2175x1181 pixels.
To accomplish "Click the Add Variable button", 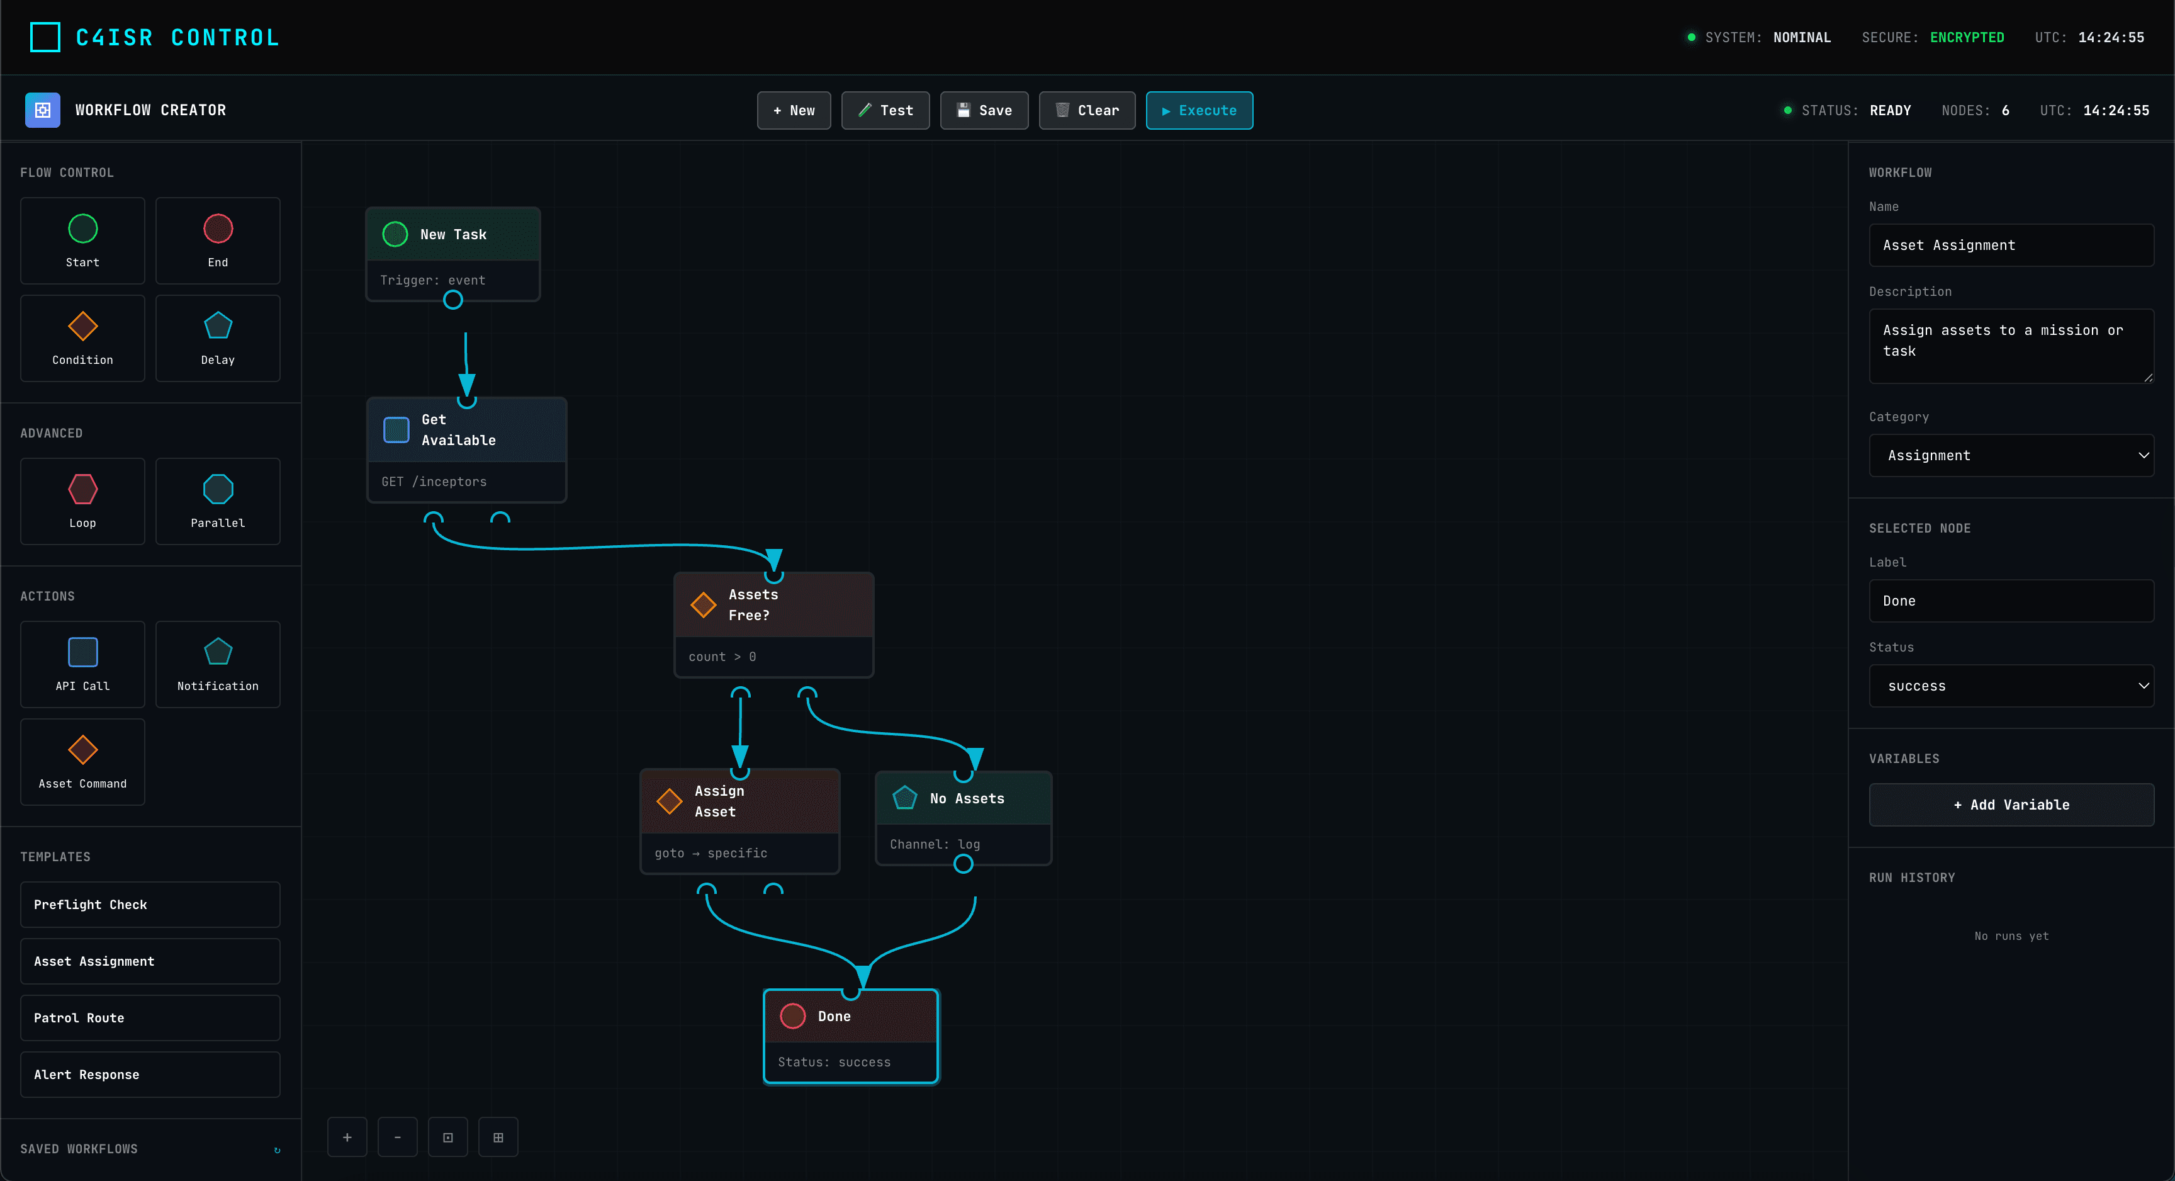I will point(2012,805).
